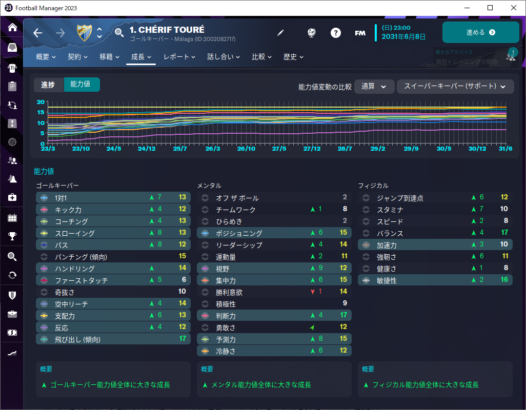Toggle the 冷静さ colour marker
Image resolution: width=526 pixels, height=410 pixels.
[205, 351]
